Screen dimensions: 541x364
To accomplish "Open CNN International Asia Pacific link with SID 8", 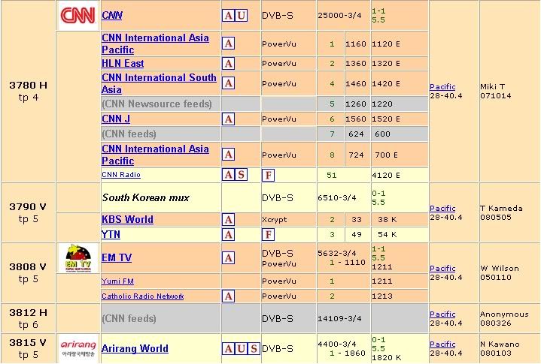I will click(155, 155).
